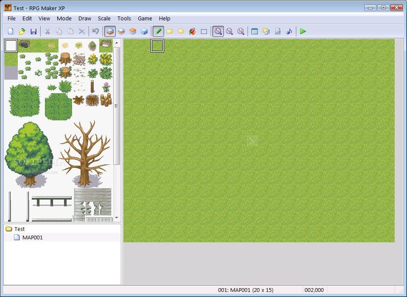Click the "001: MAP001 (20 x 15)" status text

pyautogui.click(x=245, y=290)
